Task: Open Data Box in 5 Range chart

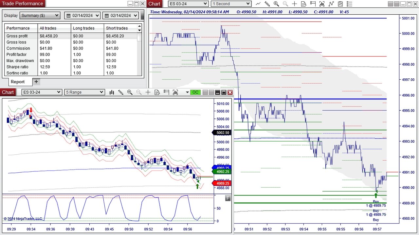Action: (157, 92)
